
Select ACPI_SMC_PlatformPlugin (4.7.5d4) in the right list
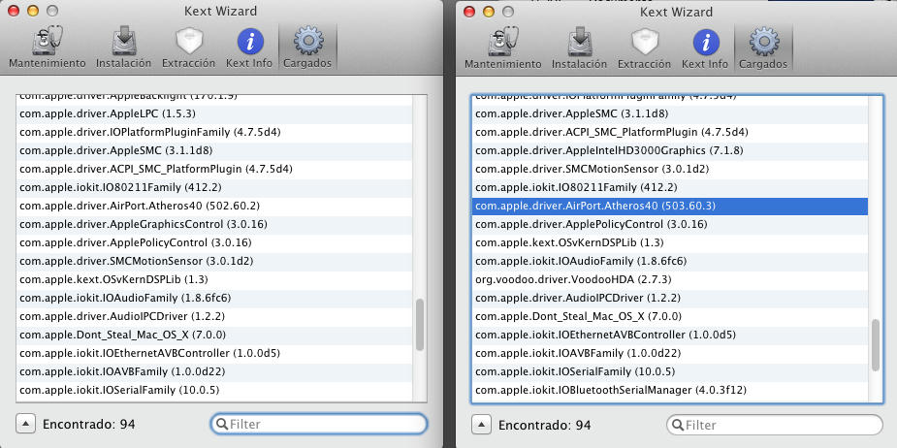point(669,132)
